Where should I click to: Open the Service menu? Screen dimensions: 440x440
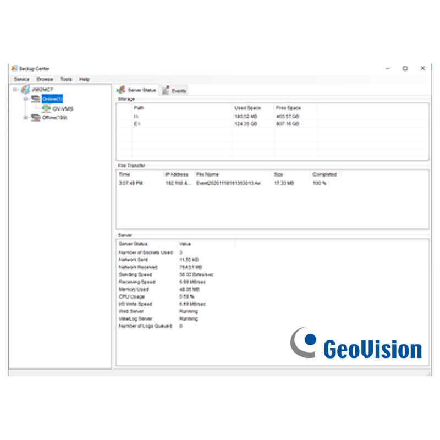tap(21, 79)
